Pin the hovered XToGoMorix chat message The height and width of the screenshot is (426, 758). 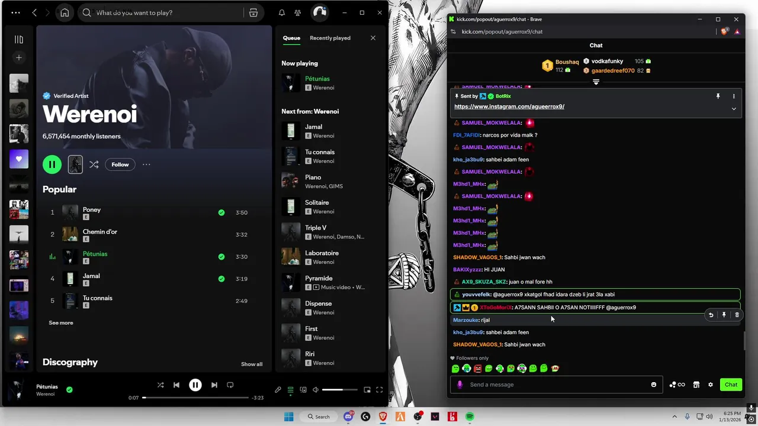pyautogui.click(x=724, y=315)
